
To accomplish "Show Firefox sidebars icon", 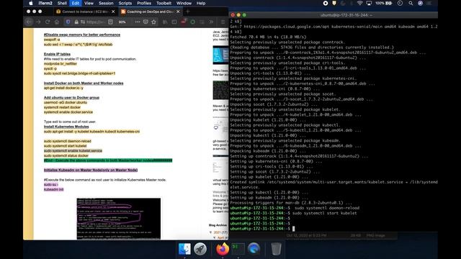I will tap(174, 22).
